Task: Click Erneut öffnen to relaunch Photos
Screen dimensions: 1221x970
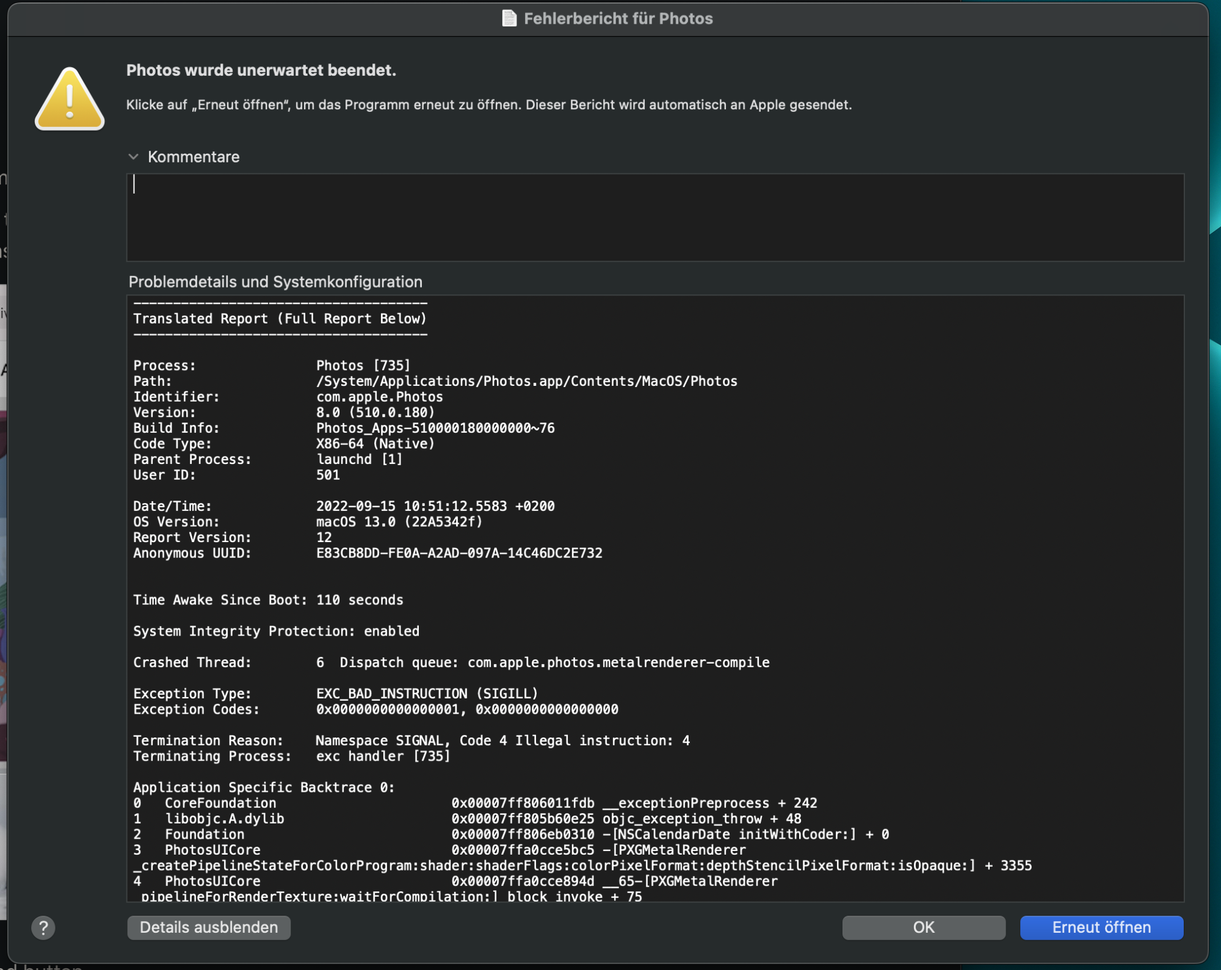Action: click(1101, 927)
